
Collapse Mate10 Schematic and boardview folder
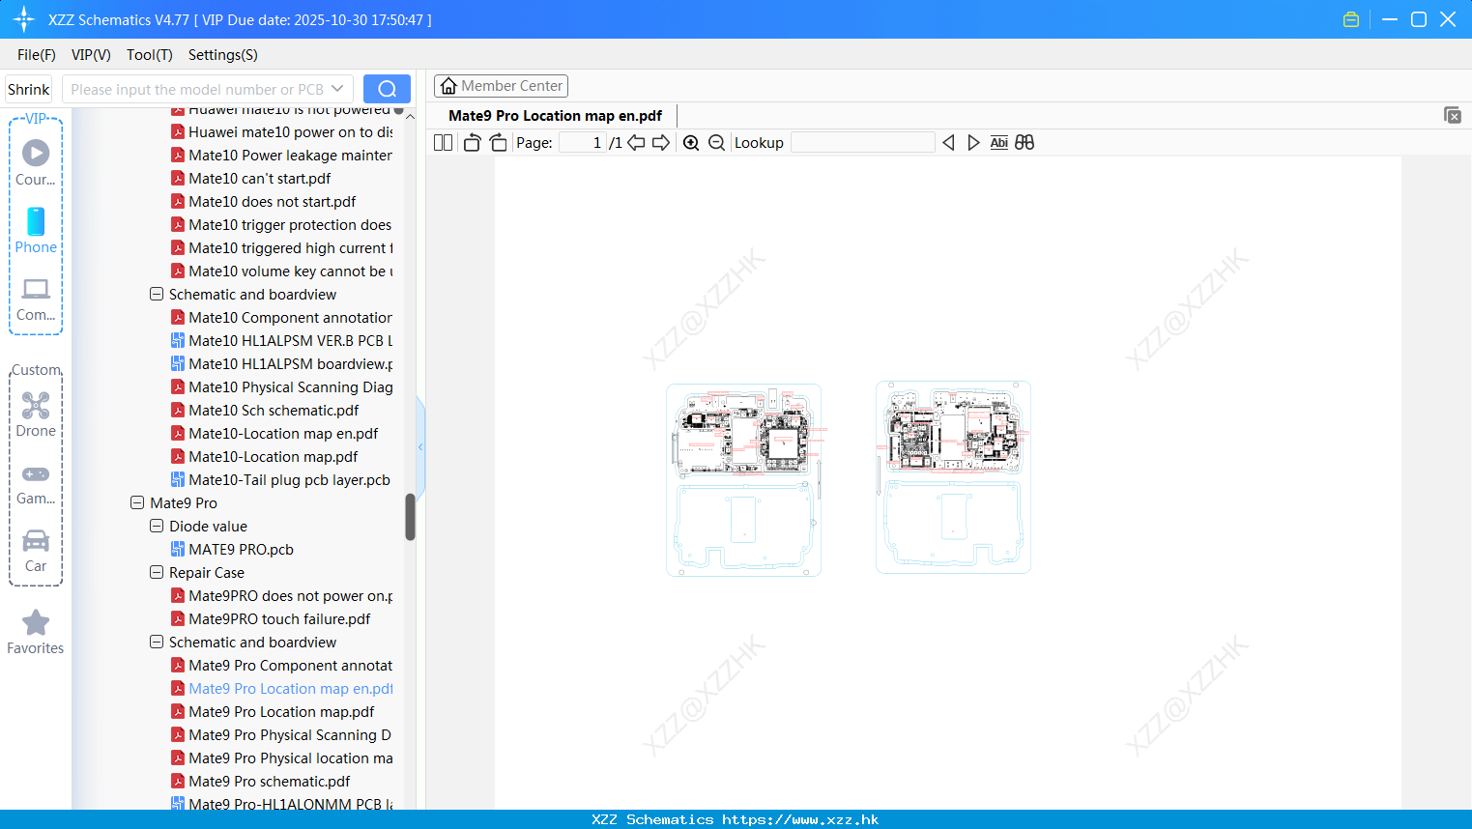click(x=157, y=295)
